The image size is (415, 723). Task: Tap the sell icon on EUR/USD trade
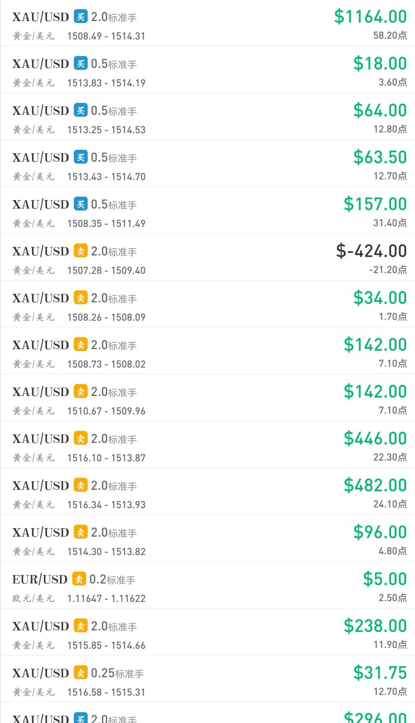pos(79,579)
